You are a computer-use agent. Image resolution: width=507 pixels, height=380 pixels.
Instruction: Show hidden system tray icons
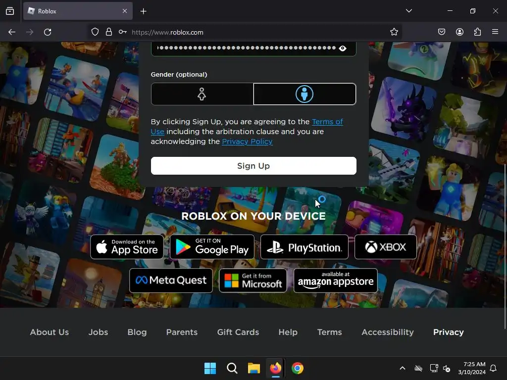(403, 368)
